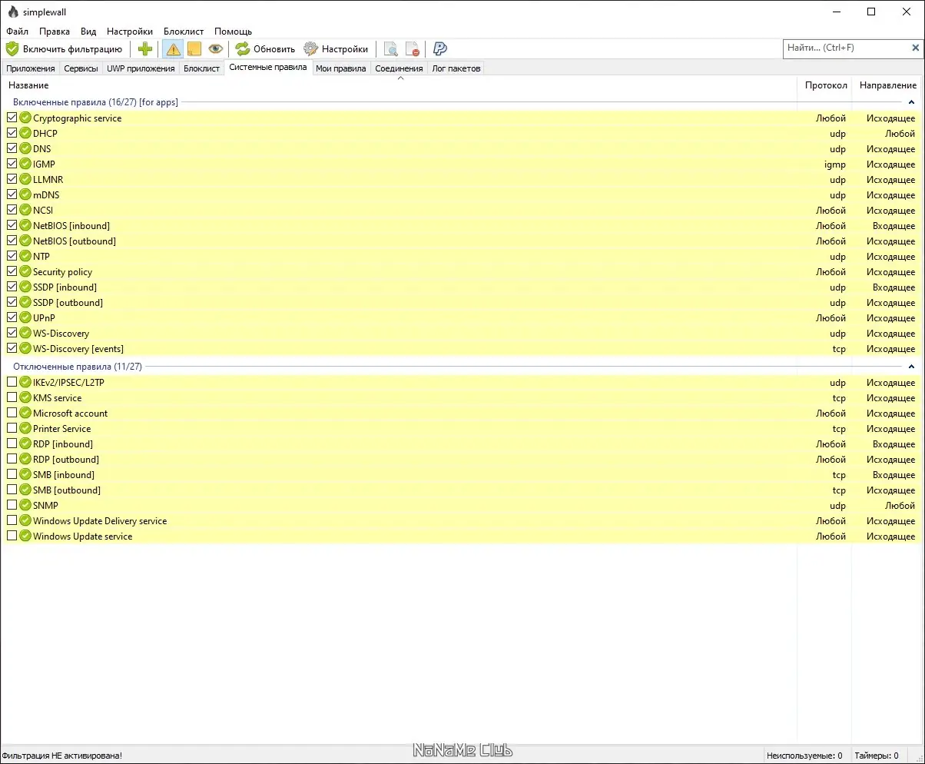Open the Блоклист menu in menu bar
This screenshot has width=925, height=764.
tap(184, 32)
